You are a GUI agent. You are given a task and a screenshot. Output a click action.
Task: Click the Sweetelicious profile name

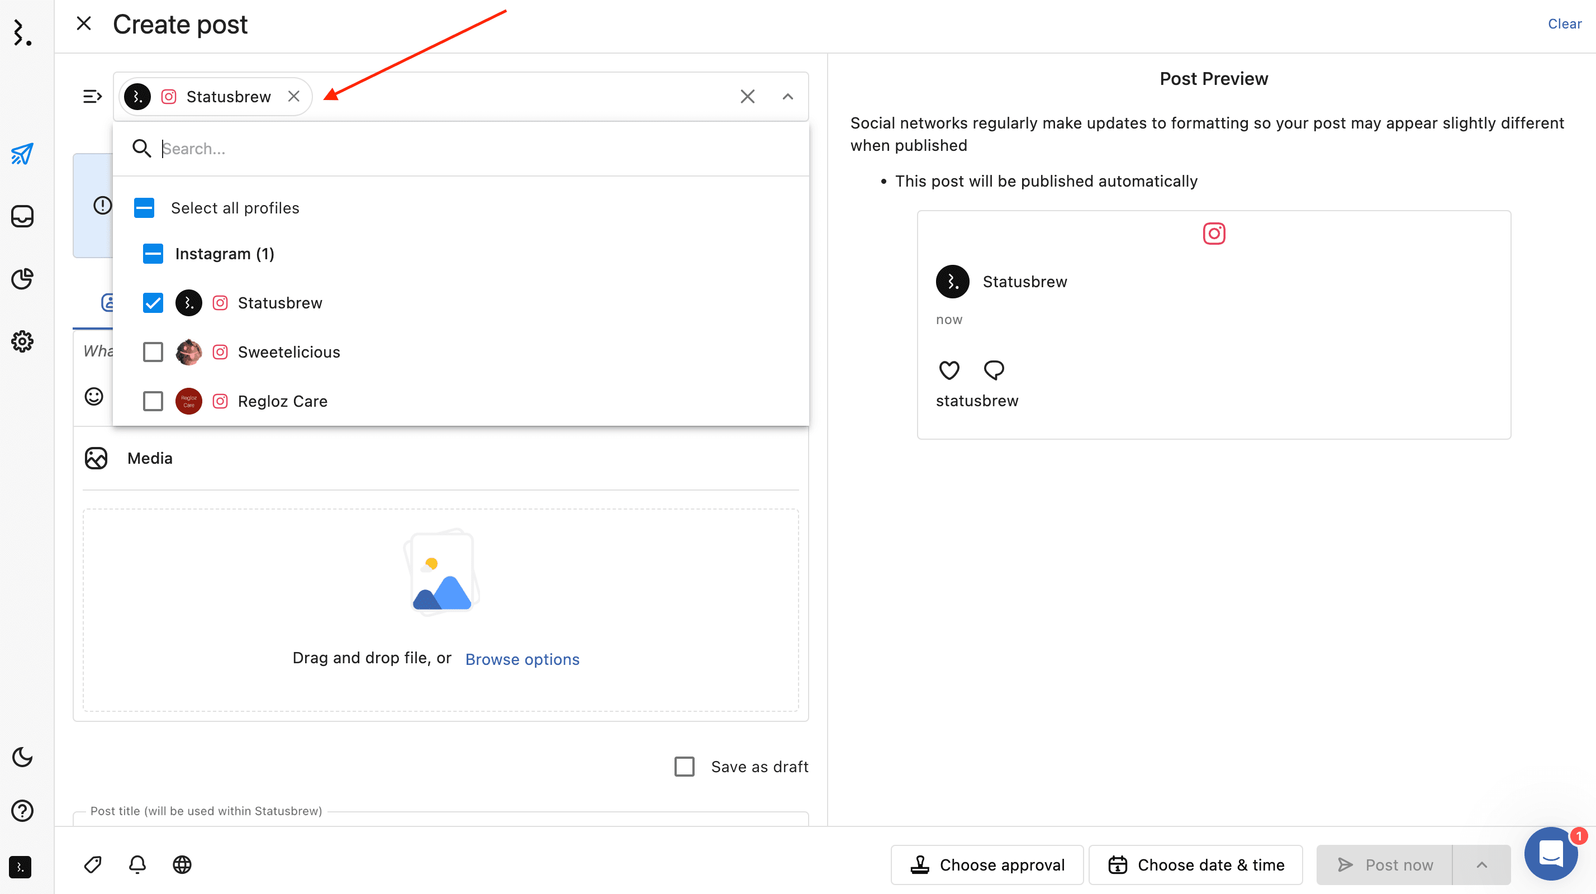pos(289,352)
